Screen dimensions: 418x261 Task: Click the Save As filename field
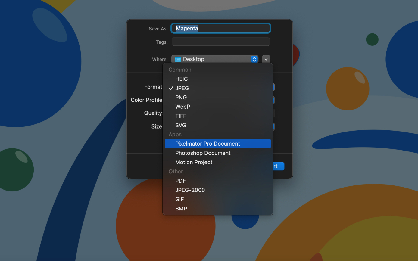pos(221,28)
